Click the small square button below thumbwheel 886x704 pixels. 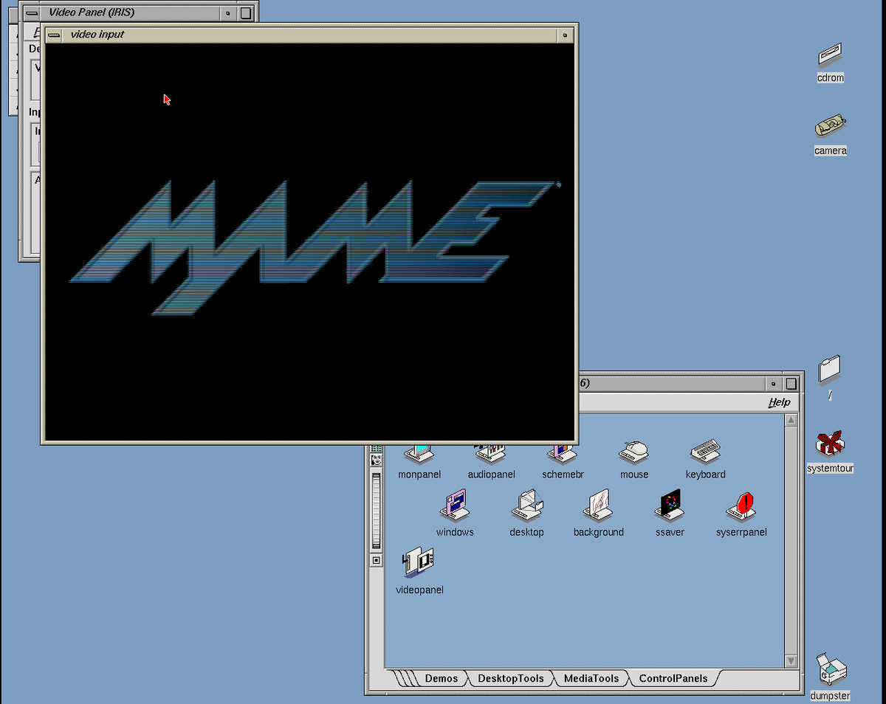(377, 560)
